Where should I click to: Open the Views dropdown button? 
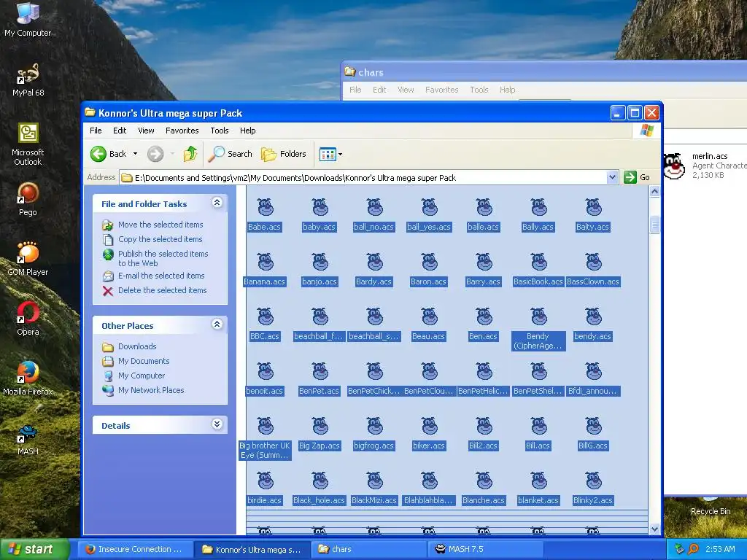coord(330,154)
